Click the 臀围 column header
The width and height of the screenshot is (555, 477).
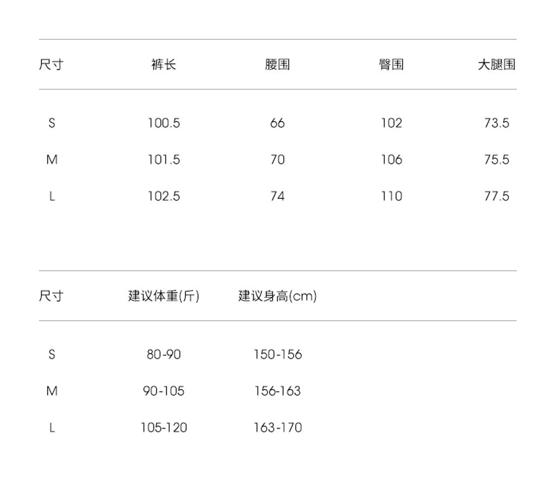[x=391, y=65]
